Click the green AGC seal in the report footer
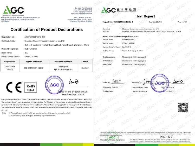Screen dimensions: 195x146 click(112, 137)
